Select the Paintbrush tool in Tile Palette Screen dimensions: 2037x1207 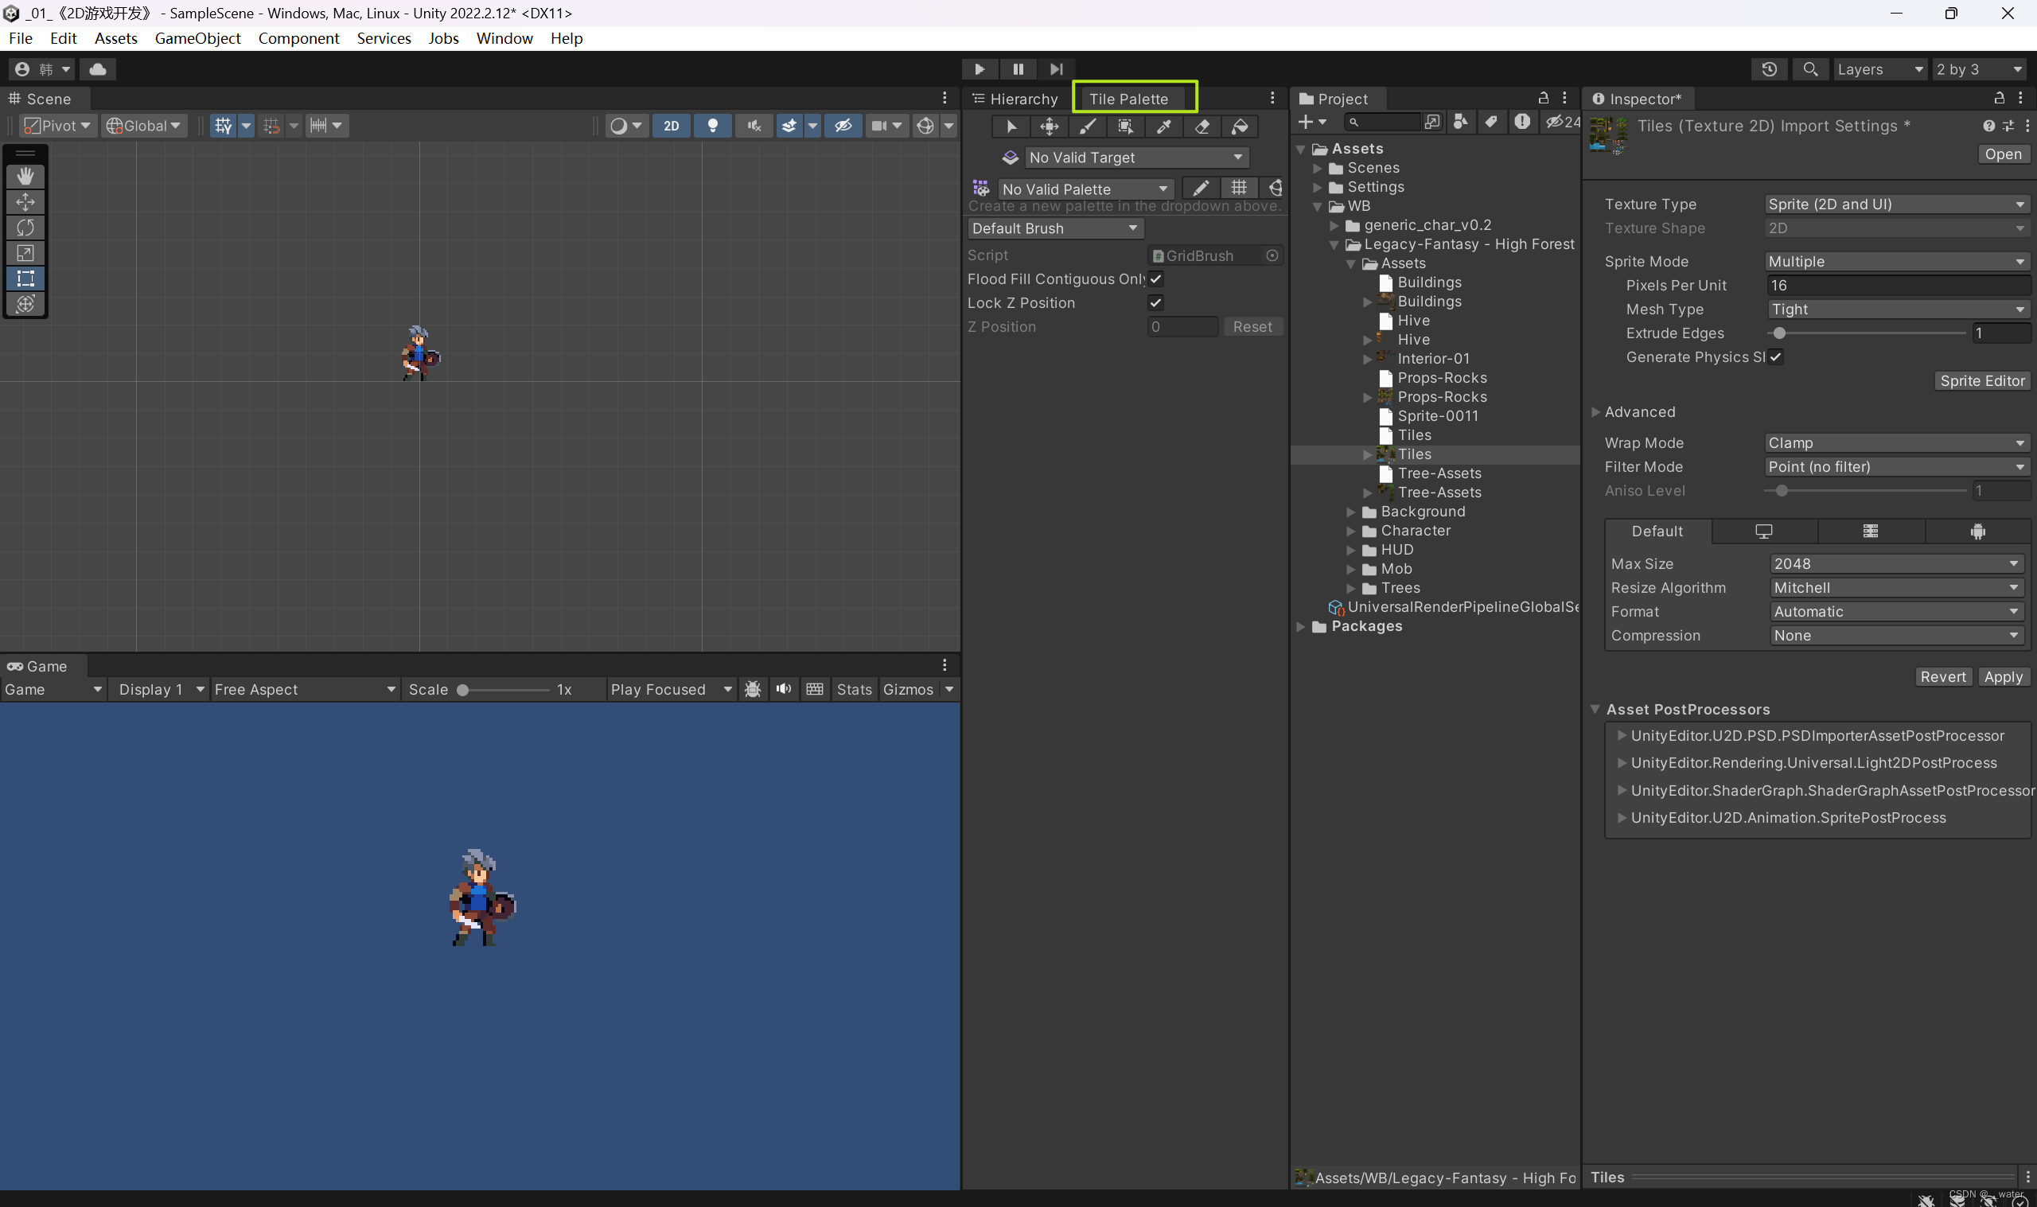1087,126
